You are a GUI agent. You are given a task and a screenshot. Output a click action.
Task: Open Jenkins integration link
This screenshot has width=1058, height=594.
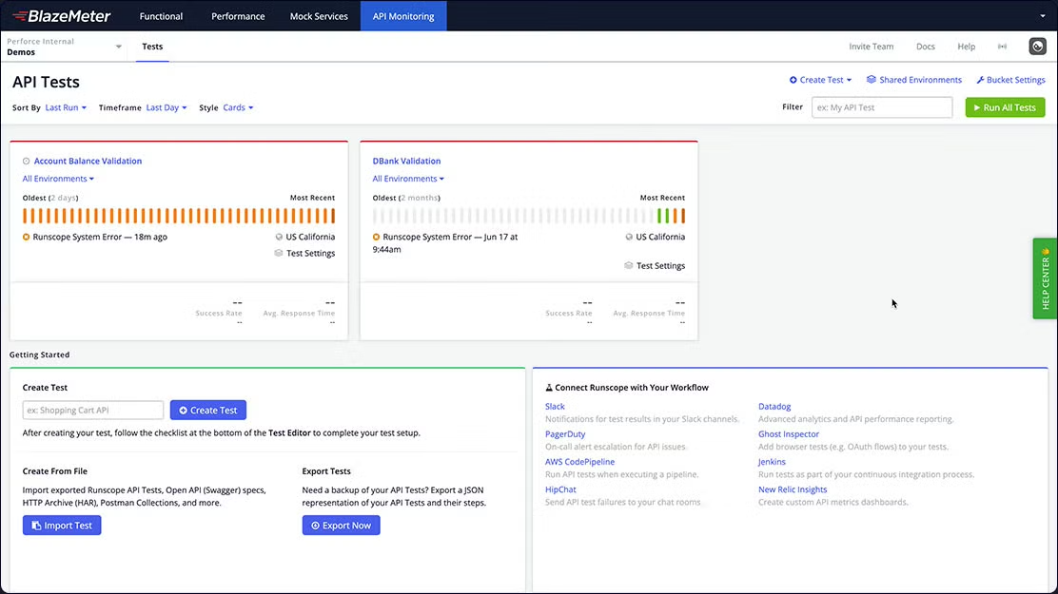[772, 462]
